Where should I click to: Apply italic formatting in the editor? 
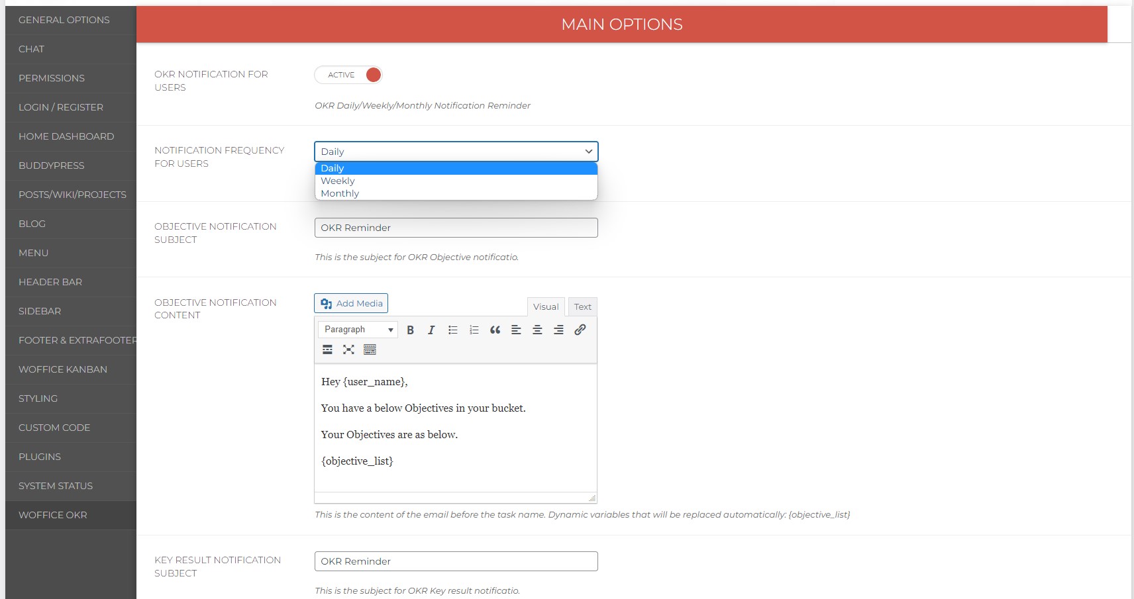coord(431,330)
